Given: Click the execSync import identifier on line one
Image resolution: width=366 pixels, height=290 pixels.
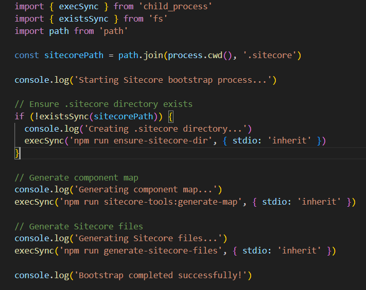Looking at the screenshot, I should [78, 7].
